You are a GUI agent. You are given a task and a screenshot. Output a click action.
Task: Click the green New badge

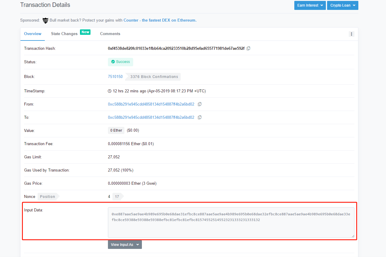point(85,32)
